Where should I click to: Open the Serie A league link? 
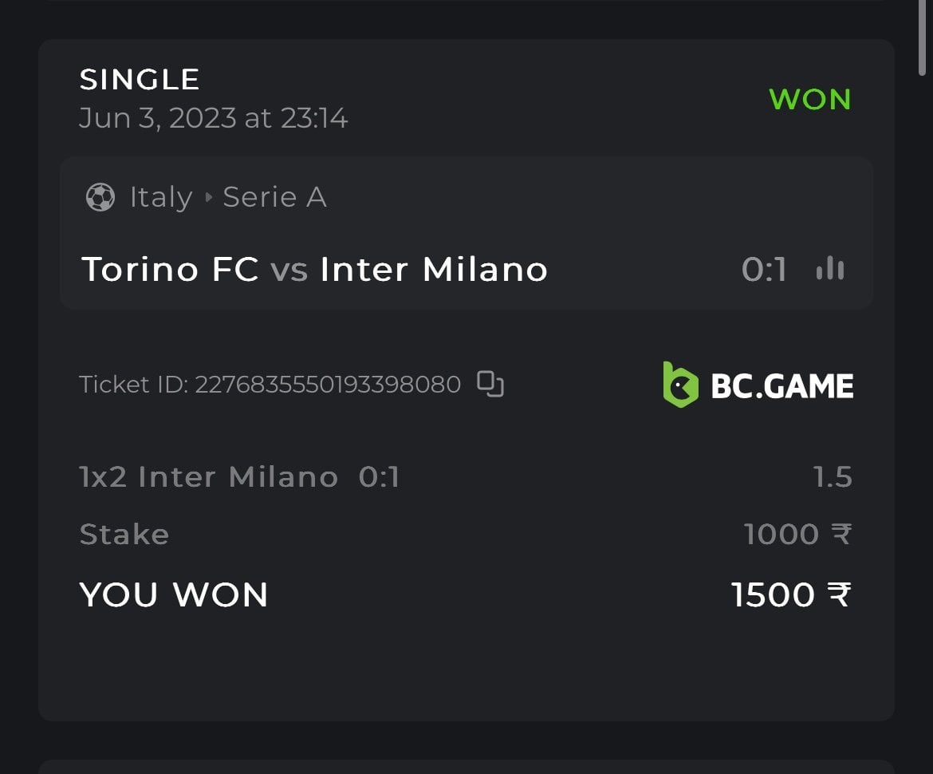pos(274,197)
